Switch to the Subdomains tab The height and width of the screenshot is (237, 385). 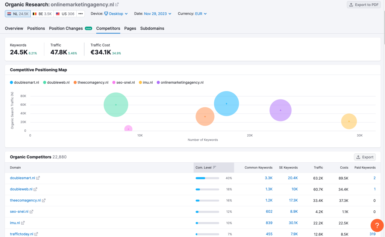152,28
